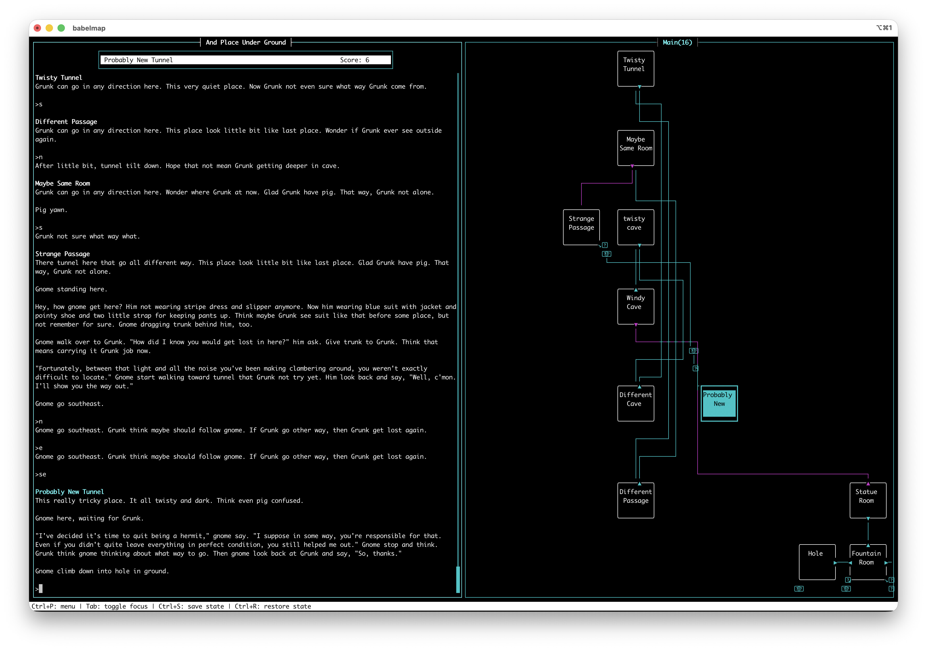This screenshot has width=927, height=650.
Task: Select the Different Cave room node
Action: tap(635, 403)
